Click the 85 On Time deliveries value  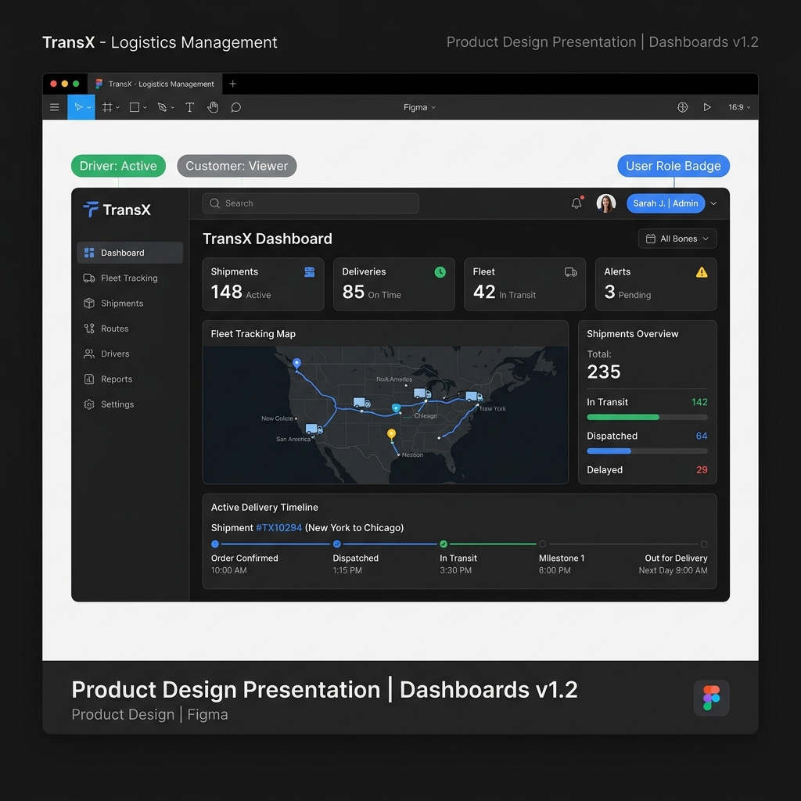(372, 293)
